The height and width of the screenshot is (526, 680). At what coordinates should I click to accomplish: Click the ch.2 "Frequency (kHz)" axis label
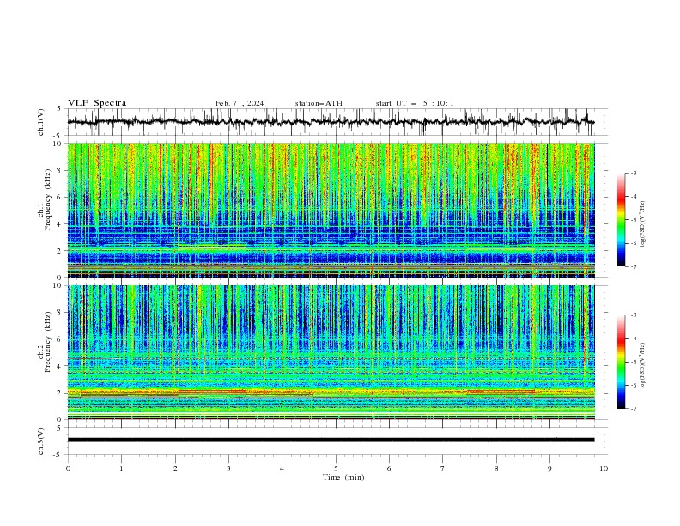(x=48, y=341)
